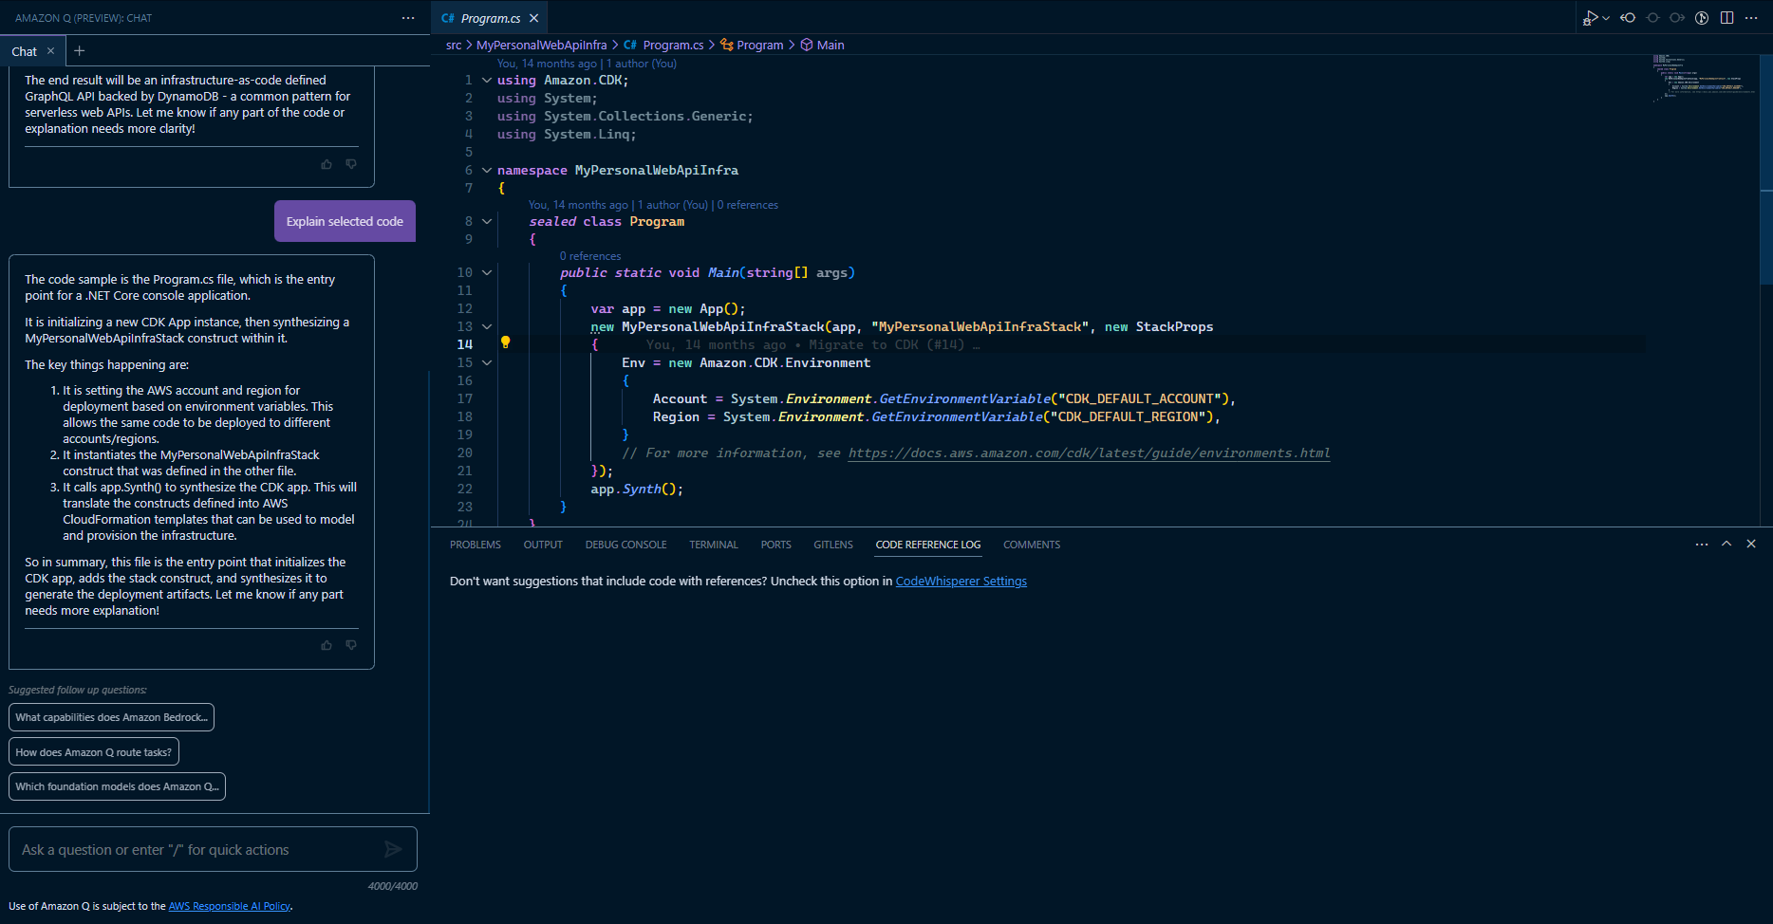Open the PROBLEMS panel tab
1773x924 pixels.
point(475,545)
